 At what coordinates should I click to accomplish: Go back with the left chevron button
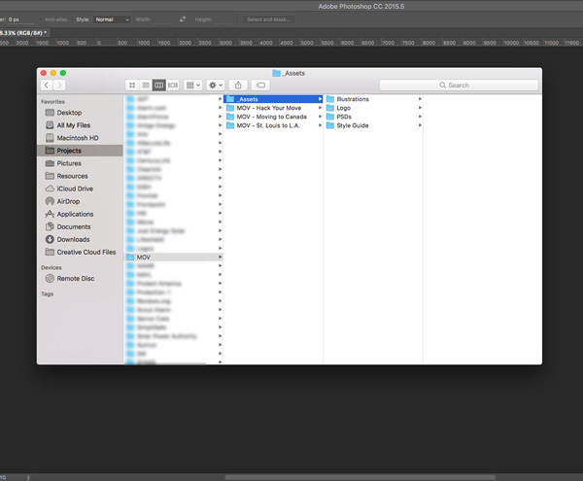[x=47, y=86]
